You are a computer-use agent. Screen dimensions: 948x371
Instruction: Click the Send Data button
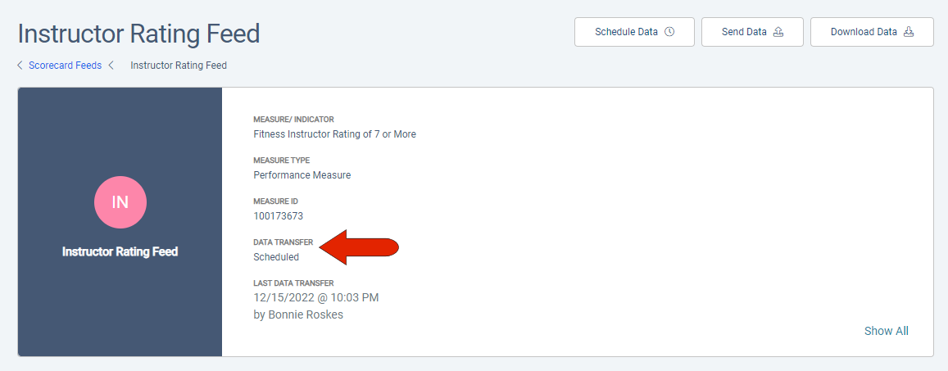pos(752,32)
